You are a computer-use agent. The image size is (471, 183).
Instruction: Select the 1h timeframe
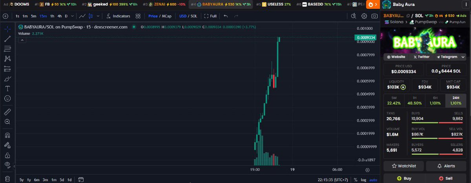click(x=52, y=16)
